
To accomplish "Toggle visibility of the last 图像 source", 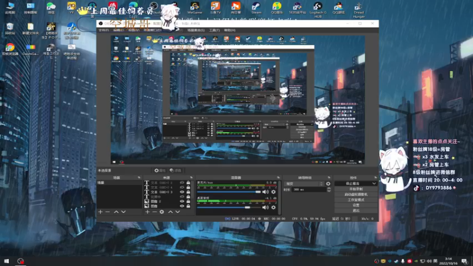I will (182, 206).
